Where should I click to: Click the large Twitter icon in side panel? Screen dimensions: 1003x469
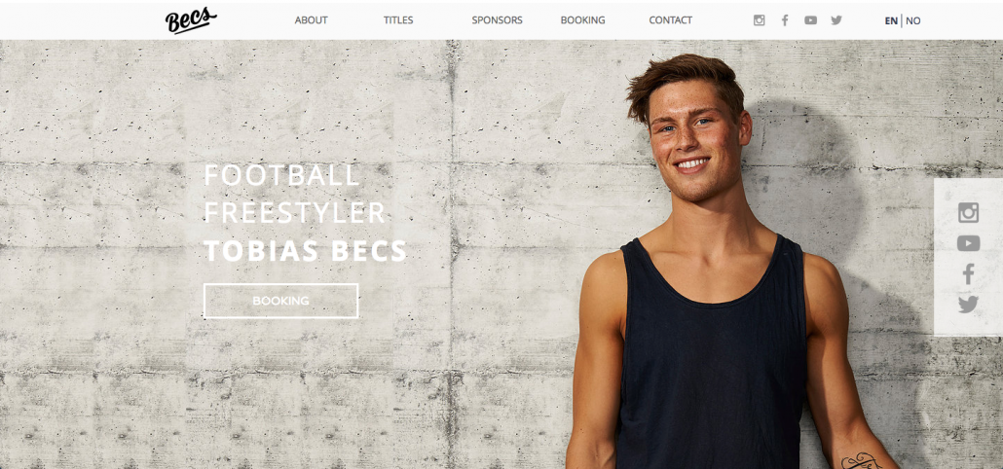pyautogui.click(x=968, y=305)
